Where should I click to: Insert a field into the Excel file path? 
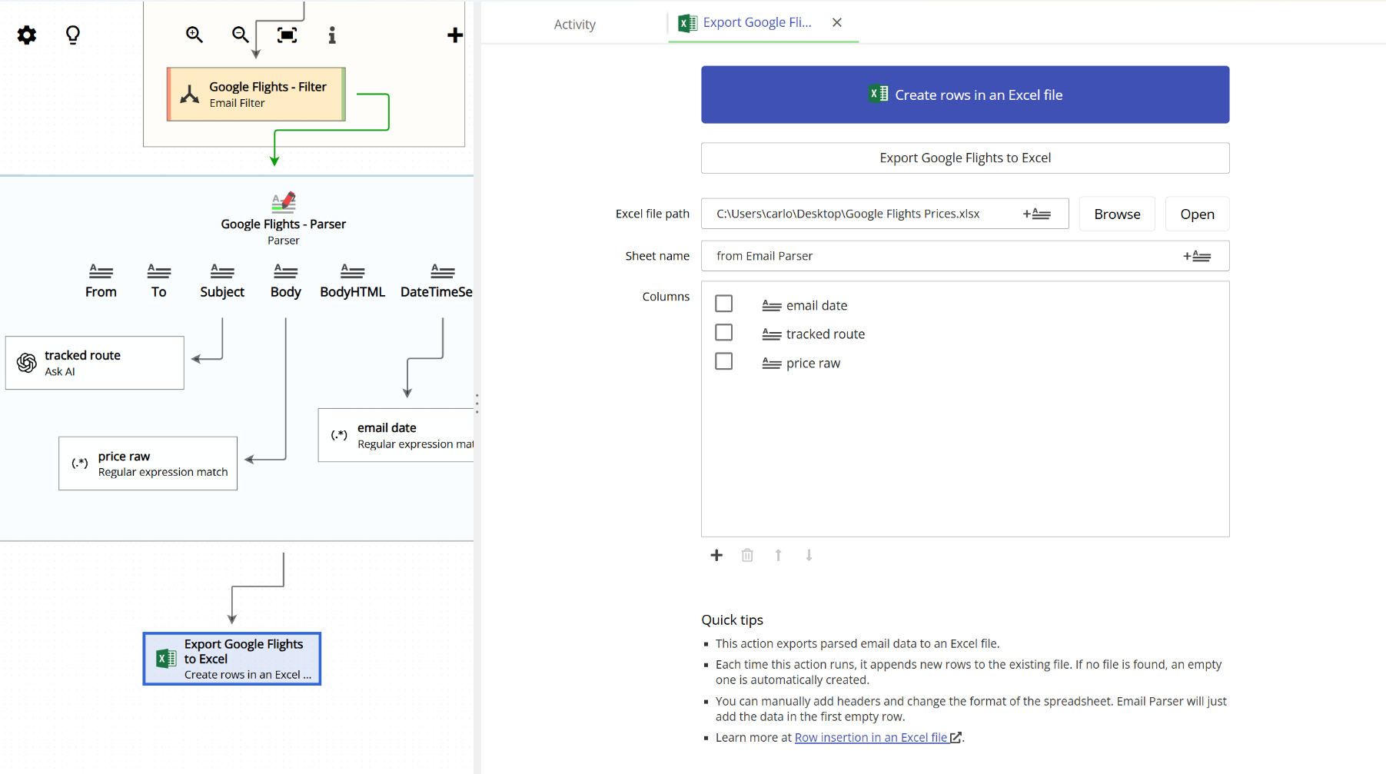pyautogui.click(x=1038, y=213)
